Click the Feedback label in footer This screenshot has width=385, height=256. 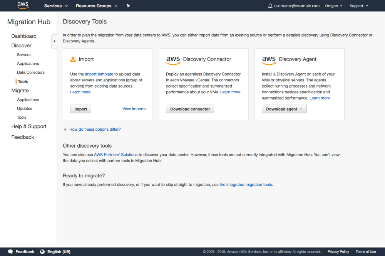25,252
